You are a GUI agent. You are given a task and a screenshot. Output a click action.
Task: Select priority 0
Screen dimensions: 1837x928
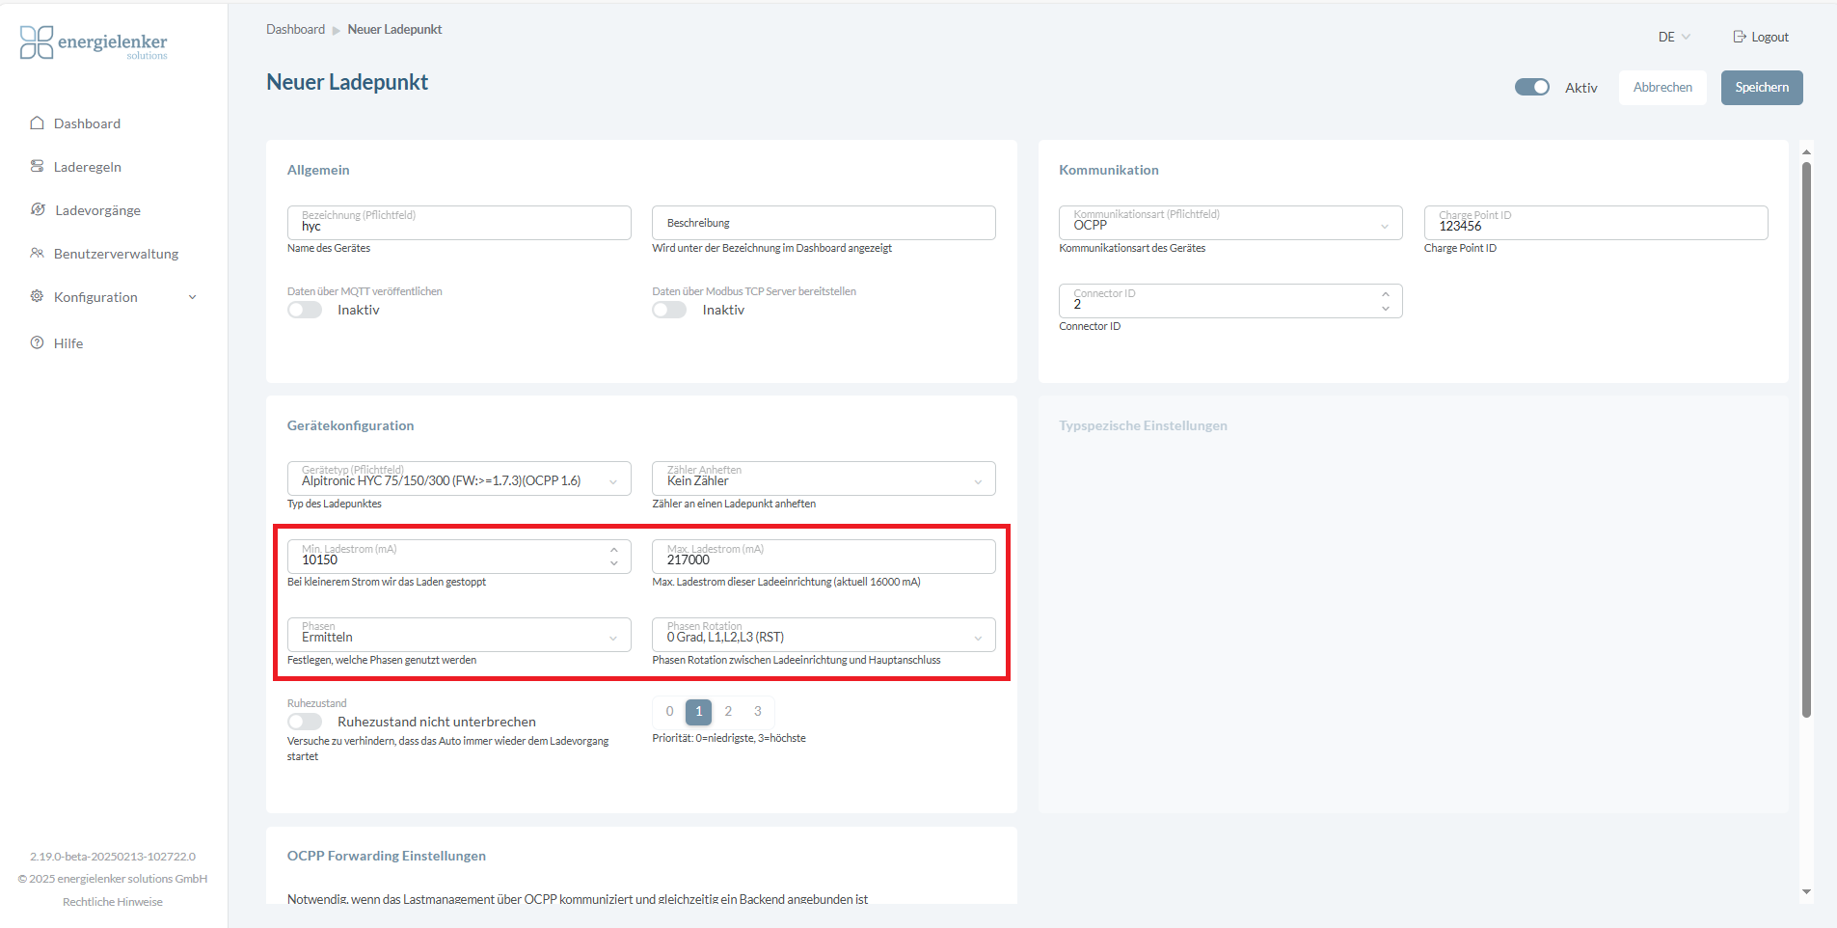click(669, 712)
